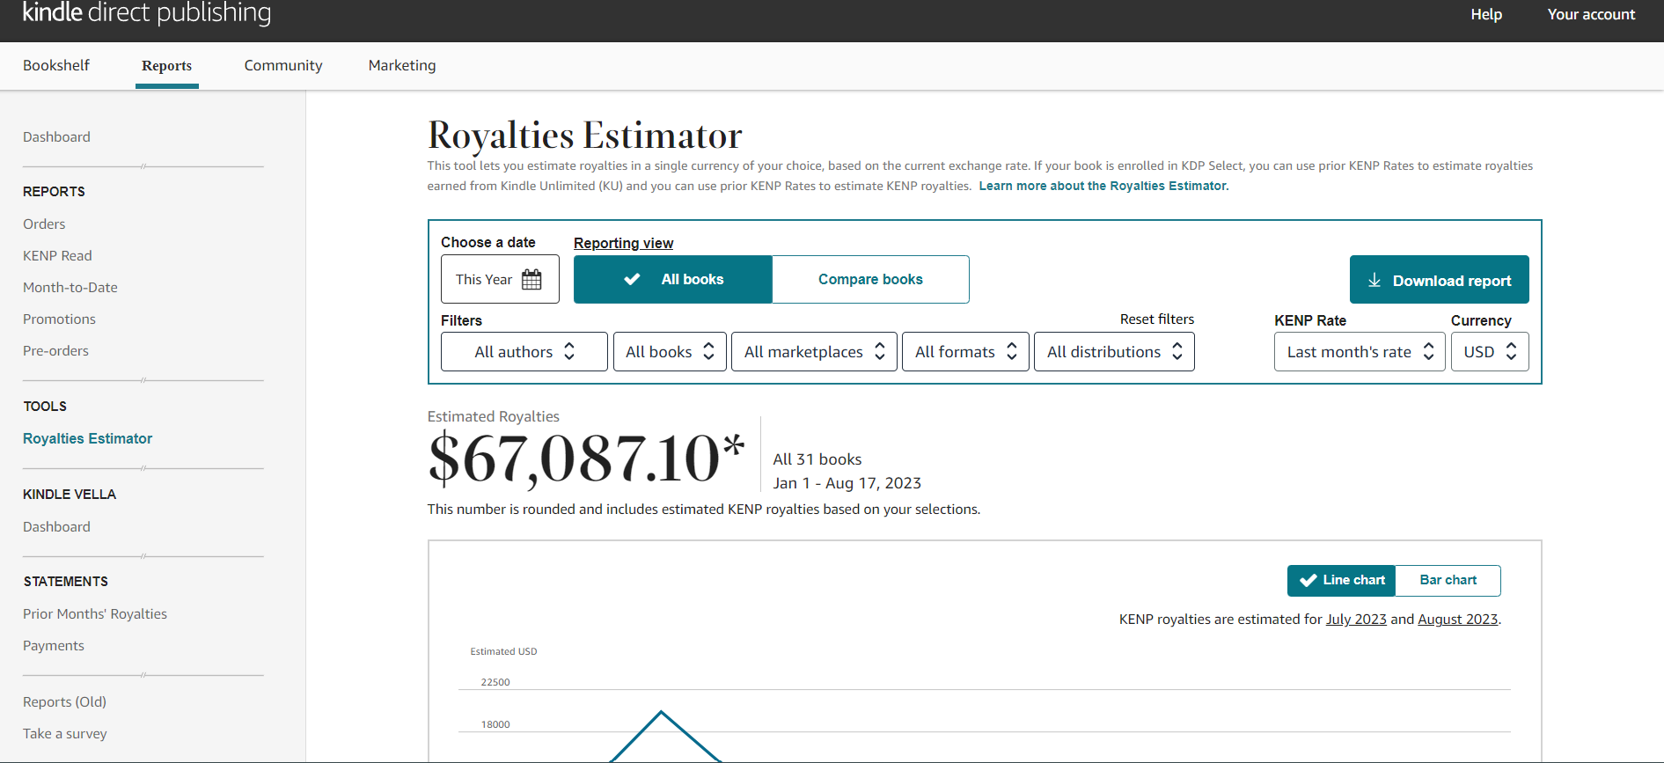Select the Compare books reporting view
Screen dimensions: 1664x763
[870, 279]
